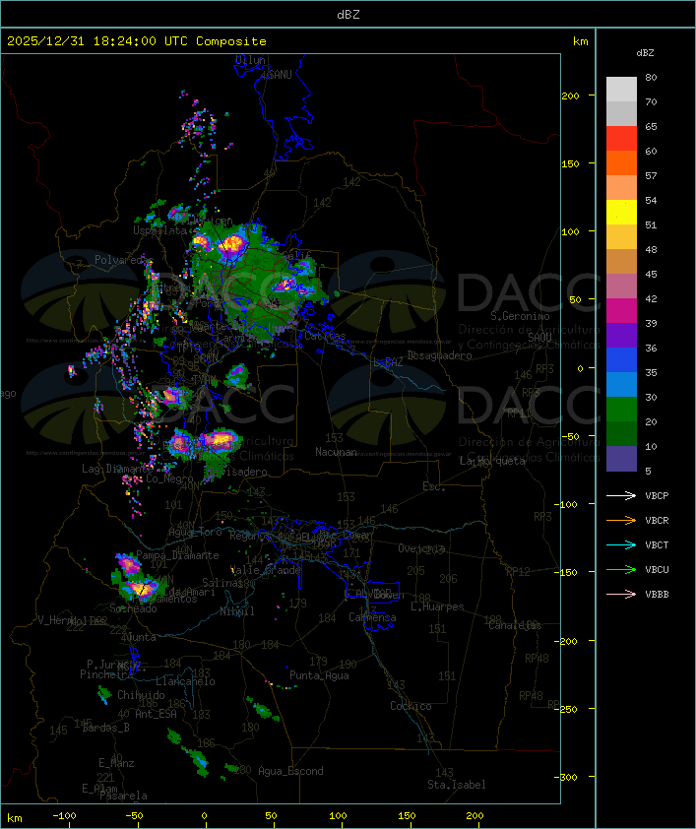This screenshot has width=696, height=829.
Task: Click the 'Pasarela' map label
Action: tap(123, 796)
